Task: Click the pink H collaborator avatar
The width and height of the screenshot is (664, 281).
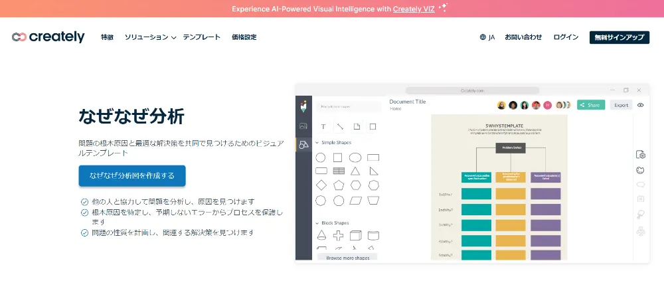Action: (x=547, y=105)
